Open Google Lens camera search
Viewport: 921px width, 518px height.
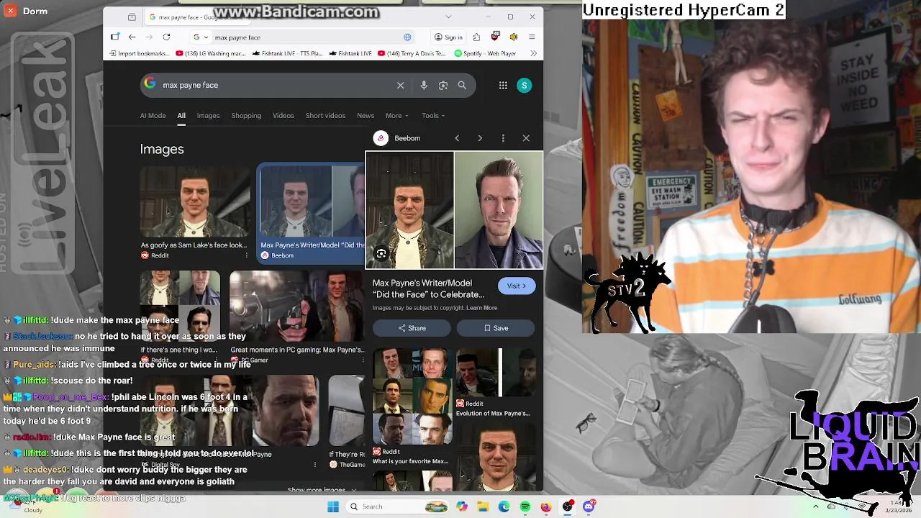click(443, 85)
